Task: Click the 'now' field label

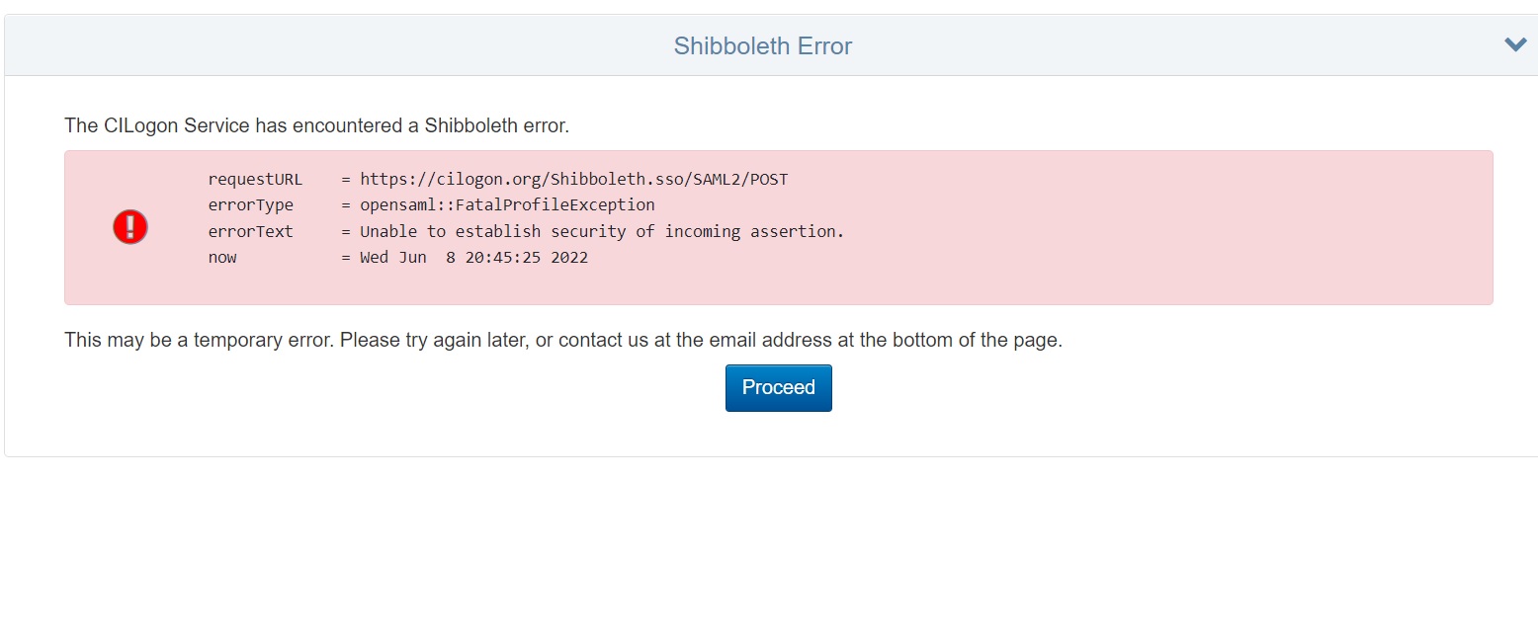Action: (x=222, y=258)
